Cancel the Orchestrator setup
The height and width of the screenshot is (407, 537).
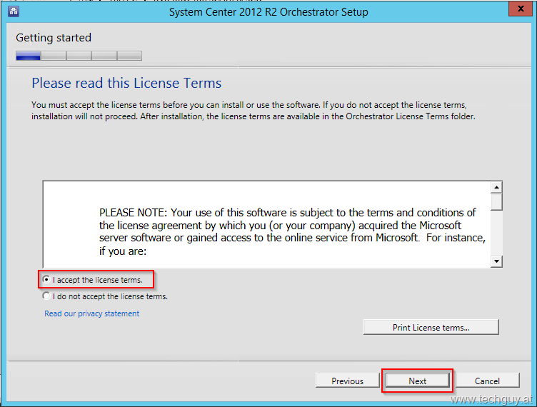[487, 381]
